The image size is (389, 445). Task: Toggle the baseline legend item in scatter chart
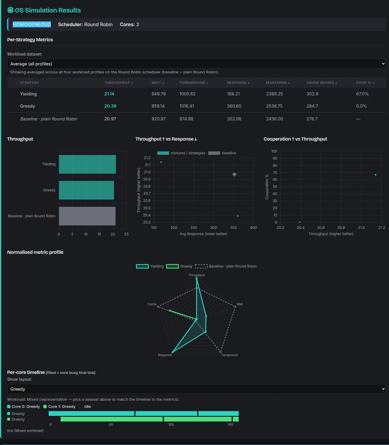(x=222, y=153)
